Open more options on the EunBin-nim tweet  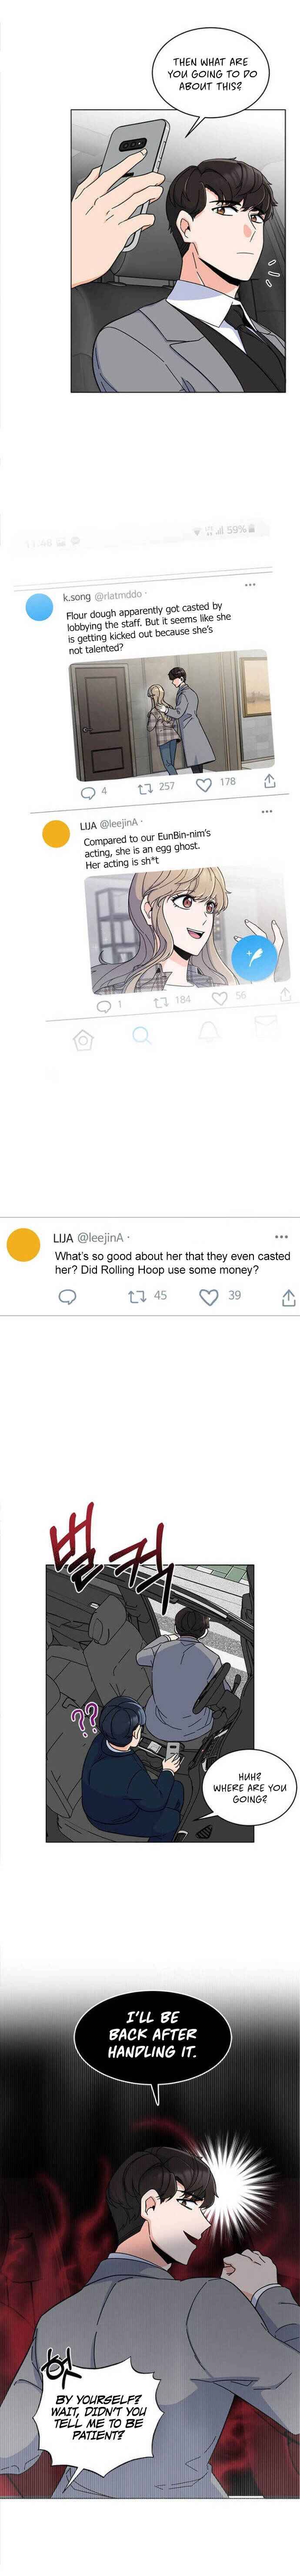pyautogui.click(x=267, y=812)
